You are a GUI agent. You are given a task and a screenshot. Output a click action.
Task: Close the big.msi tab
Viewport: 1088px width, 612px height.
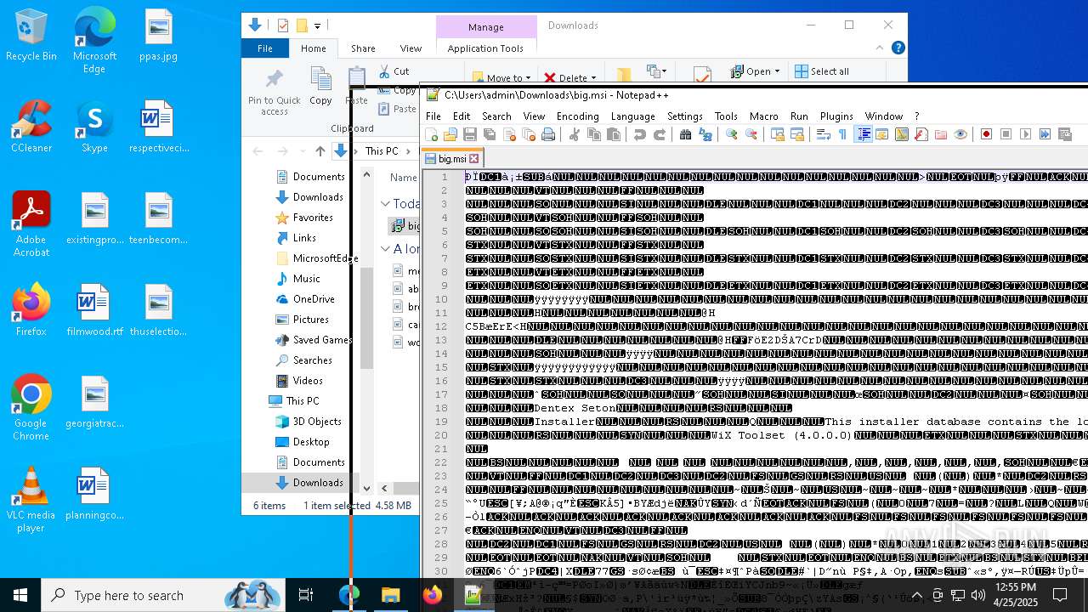click(474, 159)
